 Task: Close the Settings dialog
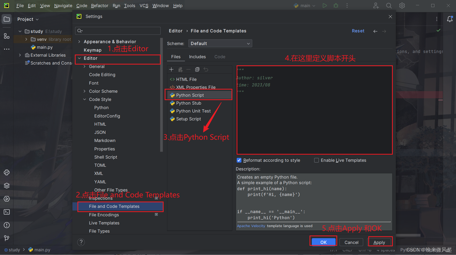390,17
